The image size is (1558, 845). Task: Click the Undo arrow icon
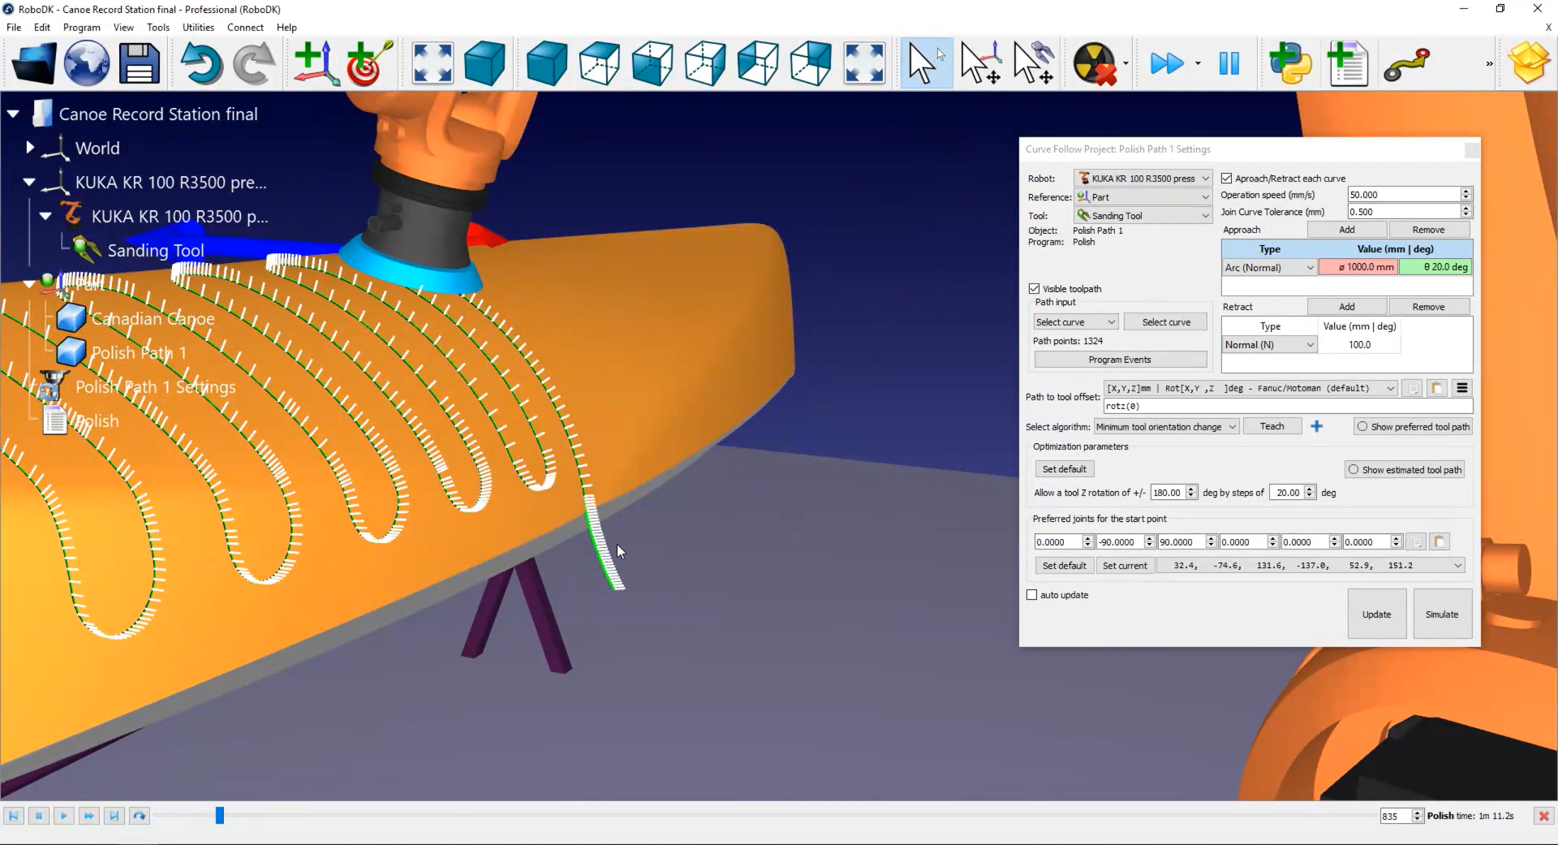[200, 63]
